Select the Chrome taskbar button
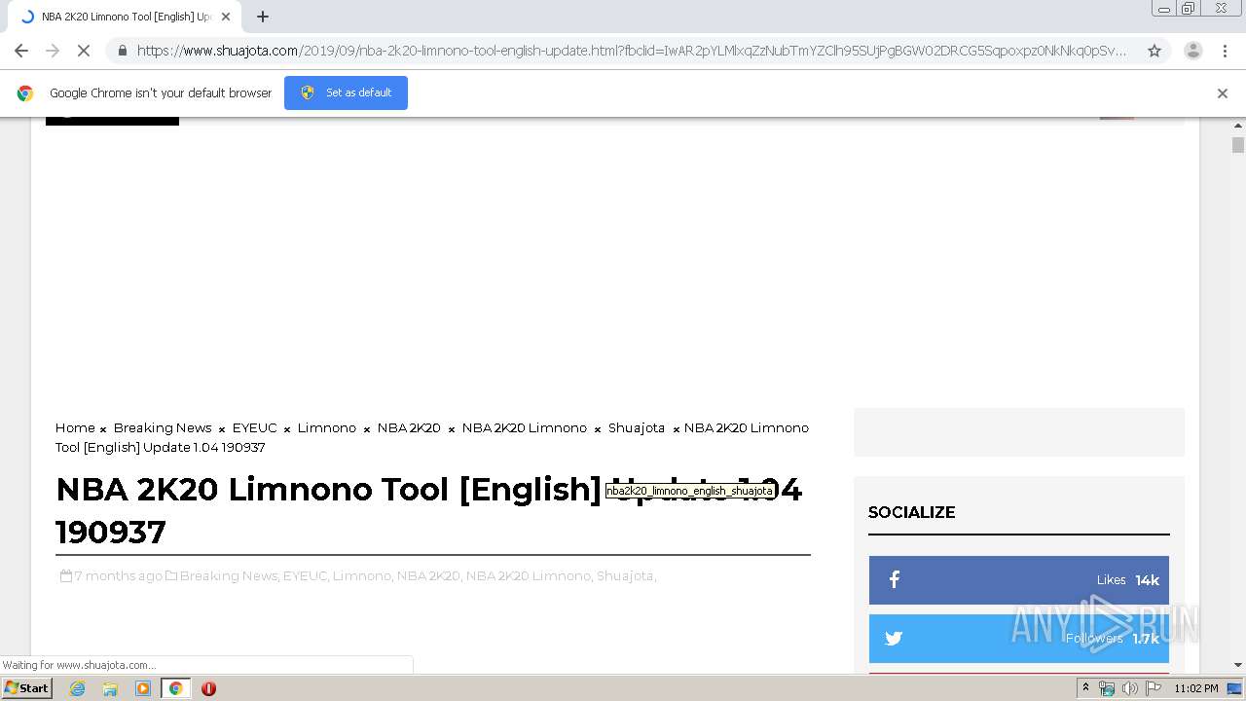The height and width of the screenshot is (701, 1246). pos(175,688)
